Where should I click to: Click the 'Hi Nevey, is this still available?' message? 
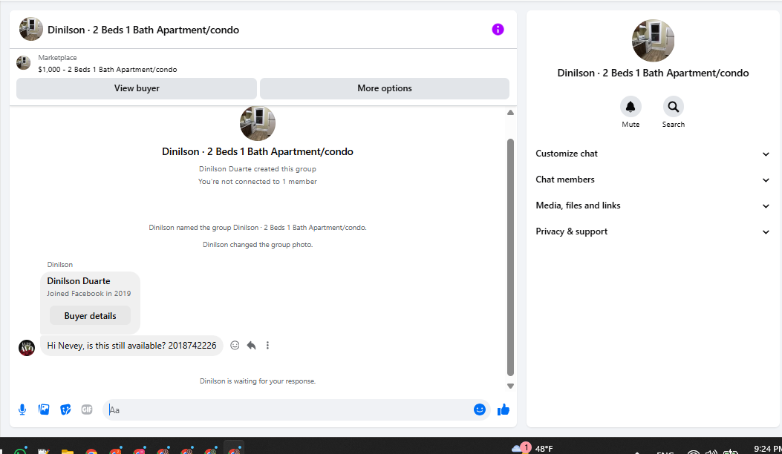(x=131, y=346)
